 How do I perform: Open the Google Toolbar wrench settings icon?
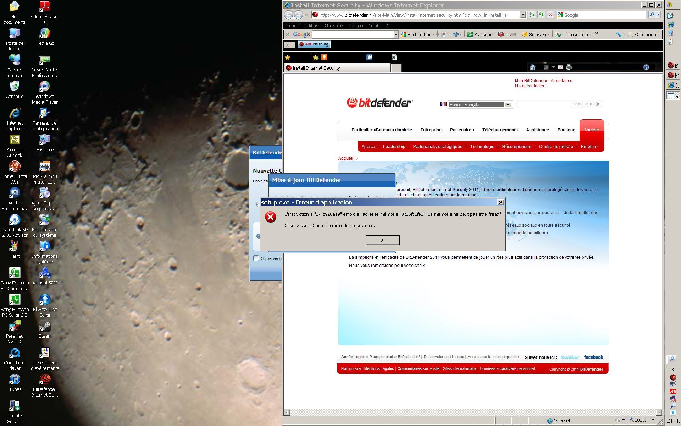click(x=619, y=34)
